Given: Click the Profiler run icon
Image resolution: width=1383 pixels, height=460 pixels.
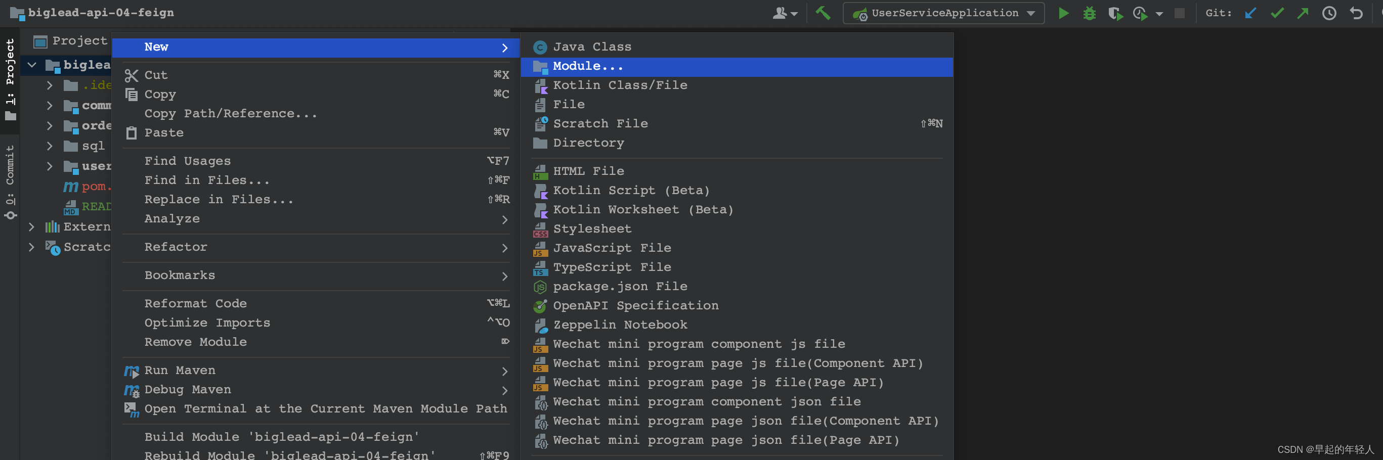Looking at the screenshot, I should 1140,13.
